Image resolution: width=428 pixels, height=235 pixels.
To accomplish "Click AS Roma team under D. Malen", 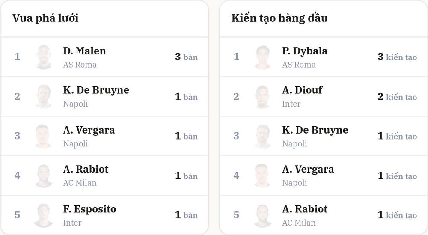I will [80, 65].
